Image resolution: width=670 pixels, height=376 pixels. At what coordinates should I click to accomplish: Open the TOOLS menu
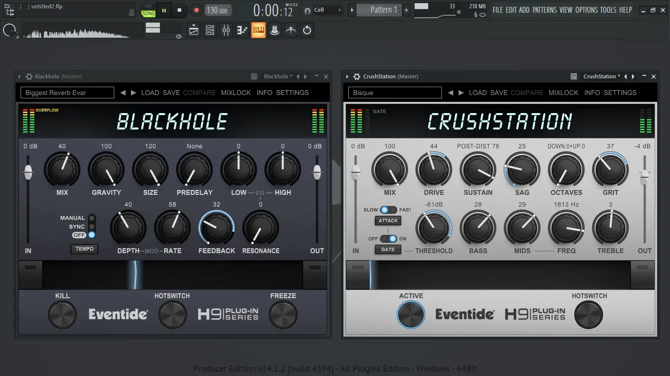(608, 10)
